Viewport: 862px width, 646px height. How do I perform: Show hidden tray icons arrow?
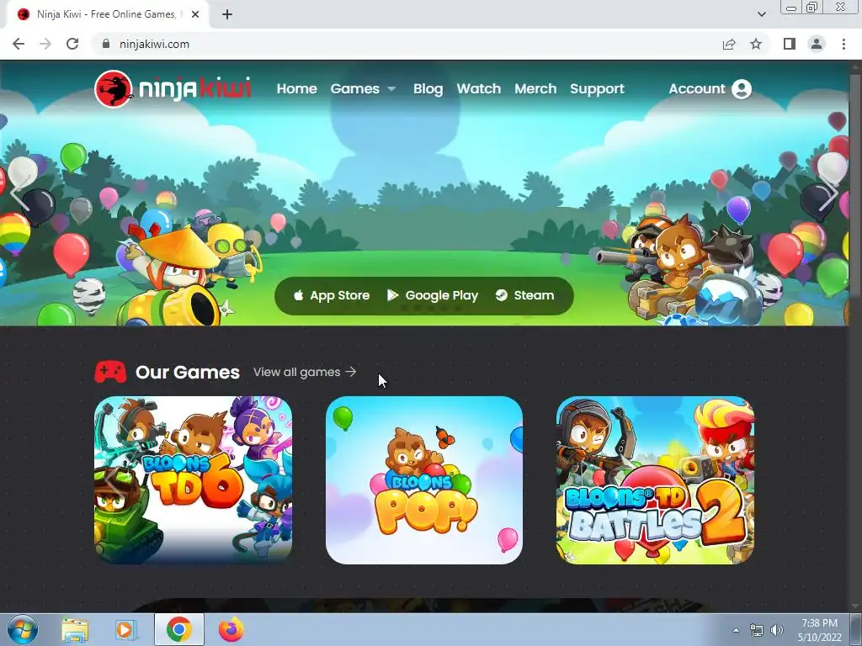[x=736, y=630]
